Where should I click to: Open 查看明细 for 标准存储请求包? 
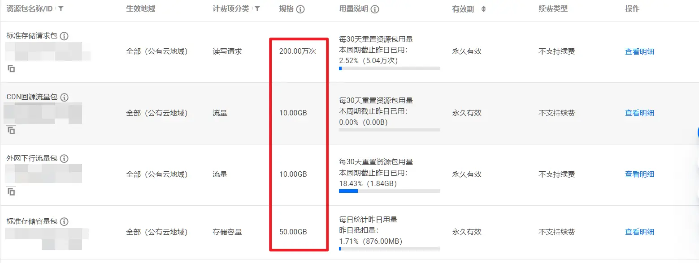coord(639,51)
